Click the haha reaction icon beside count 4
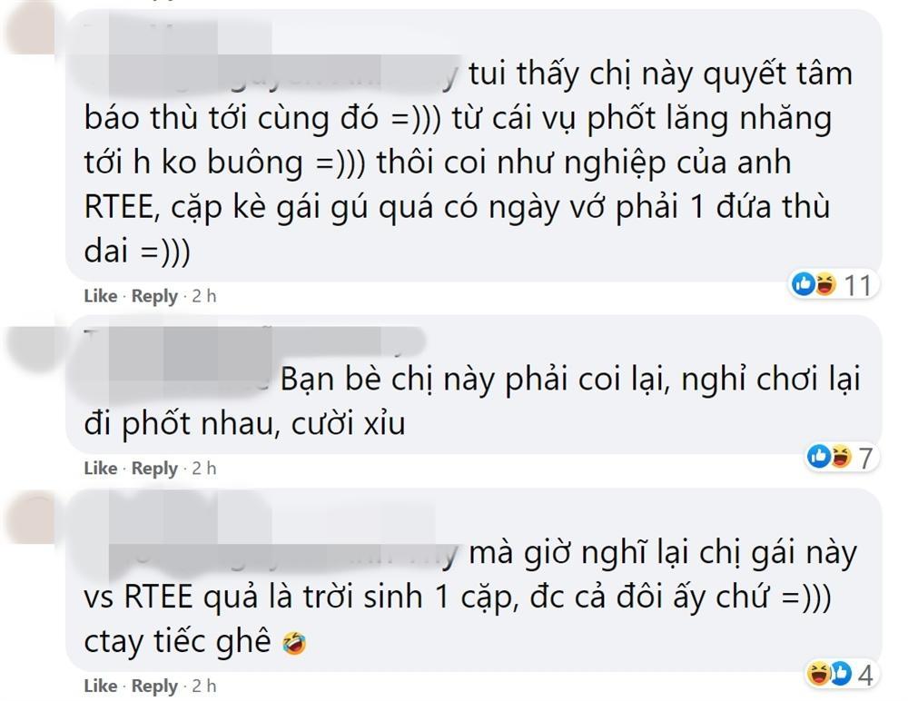The width and height of the screenshot is (908, 701). (x=818, y=674)
